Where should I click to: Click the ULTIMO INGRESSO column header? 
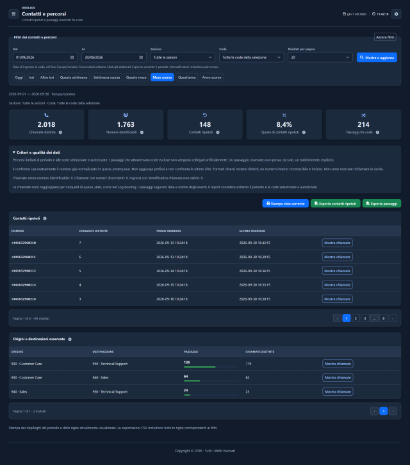point(252,231)
